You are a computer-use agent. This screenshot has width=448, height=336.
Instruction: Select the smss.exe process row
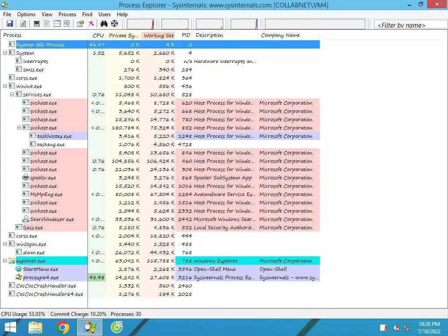click(x=160, y=70)
